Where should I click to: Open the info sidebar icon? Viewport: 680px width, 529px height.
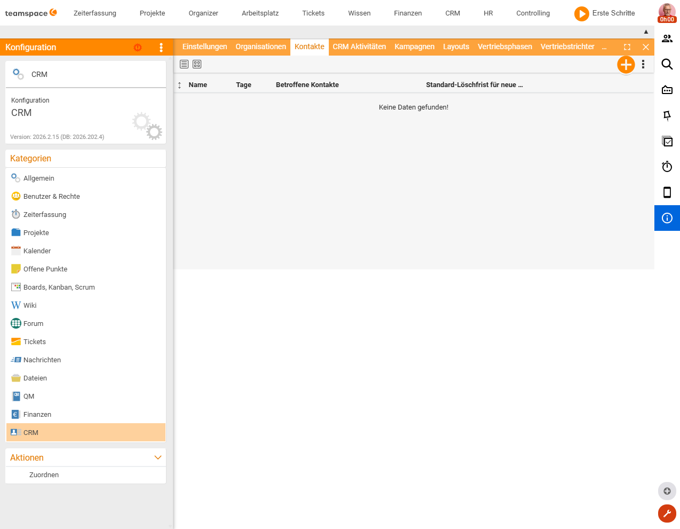[x=667, y=218]
